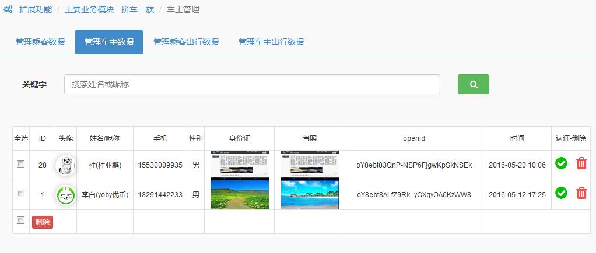View green meadow 身份证 image for ID 1
Viewport: 596px width, 253px height.
point(240,195)
